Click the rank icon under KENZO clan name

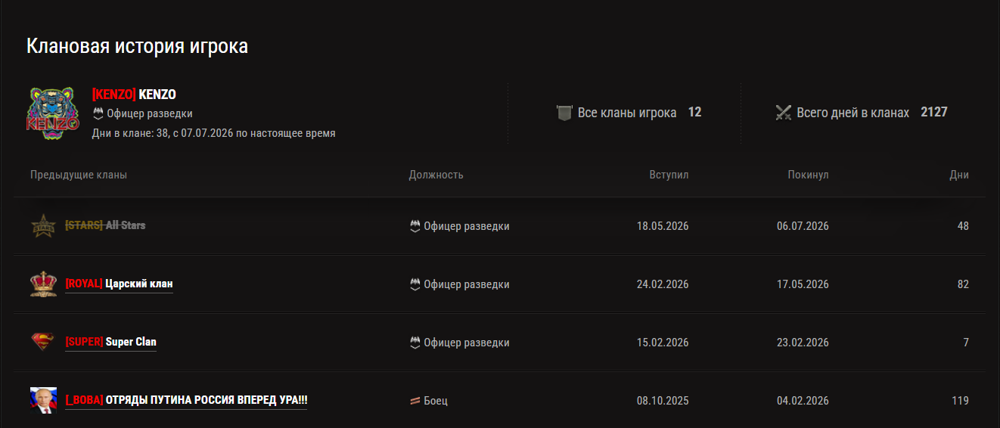98,113
